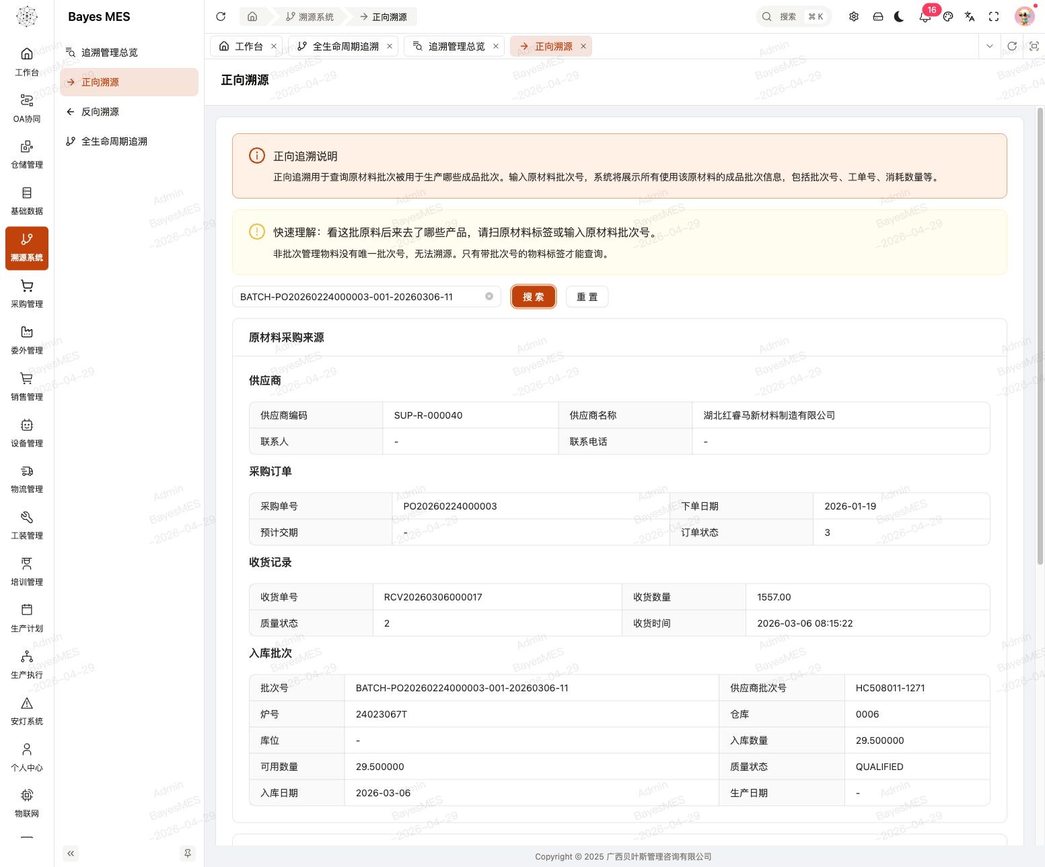Open tab list dropdown chevron

[989, 46]
